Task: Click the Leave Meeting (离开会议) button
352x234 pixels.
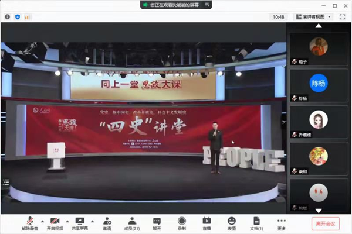Action: pos(325,223)
